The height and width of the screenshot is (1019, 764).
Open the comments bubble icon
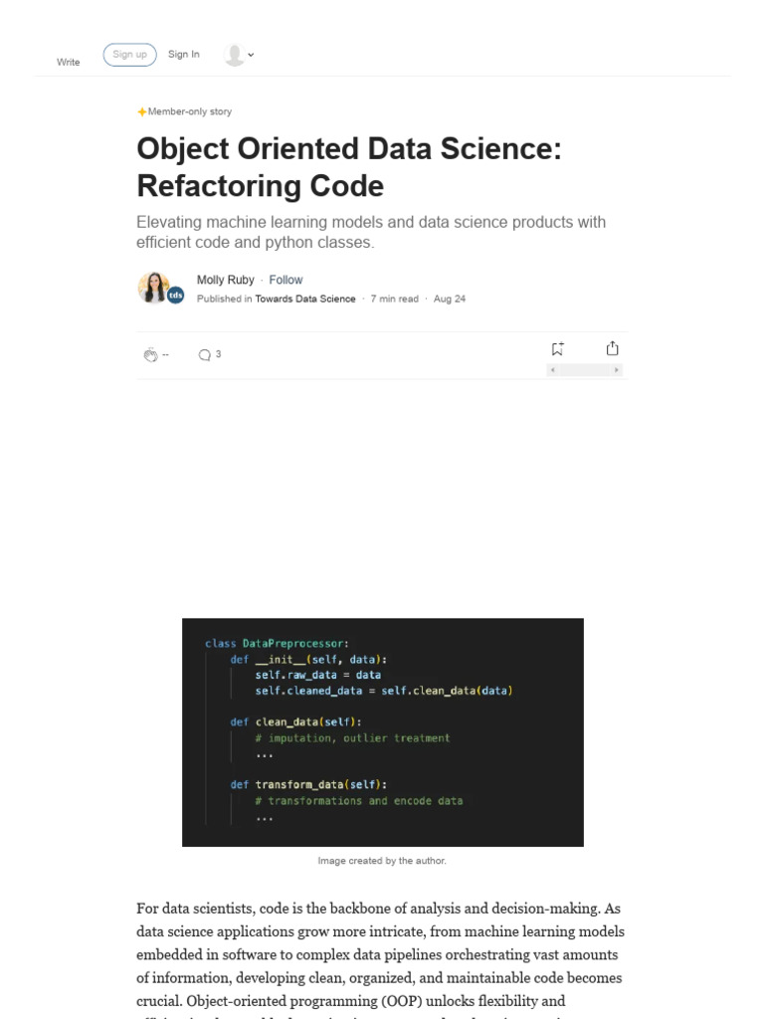(x=204, y=354)
